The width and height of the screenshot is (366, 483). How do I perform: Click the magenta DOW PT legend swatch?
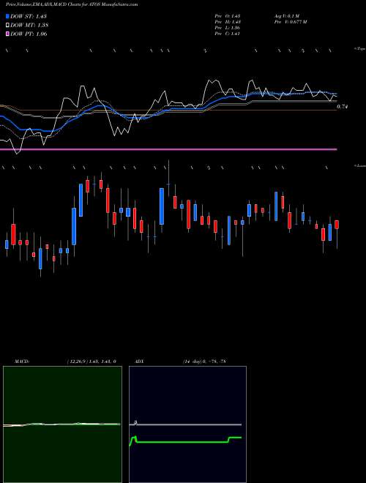[x=8, y=34]
